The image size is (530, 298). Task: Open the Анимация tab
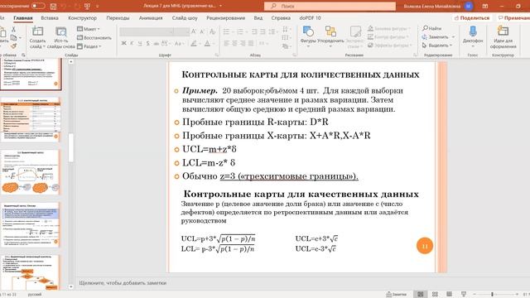click(x=151, y=18)
